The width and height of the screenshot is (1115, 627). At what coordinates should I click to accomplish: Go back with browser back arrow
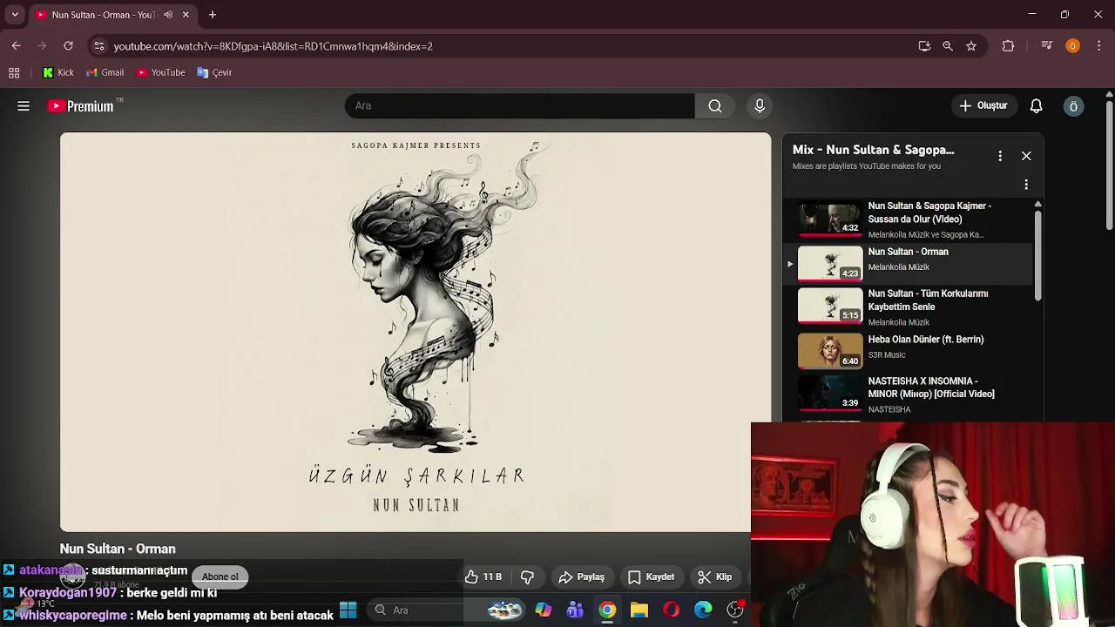(17, 46)
